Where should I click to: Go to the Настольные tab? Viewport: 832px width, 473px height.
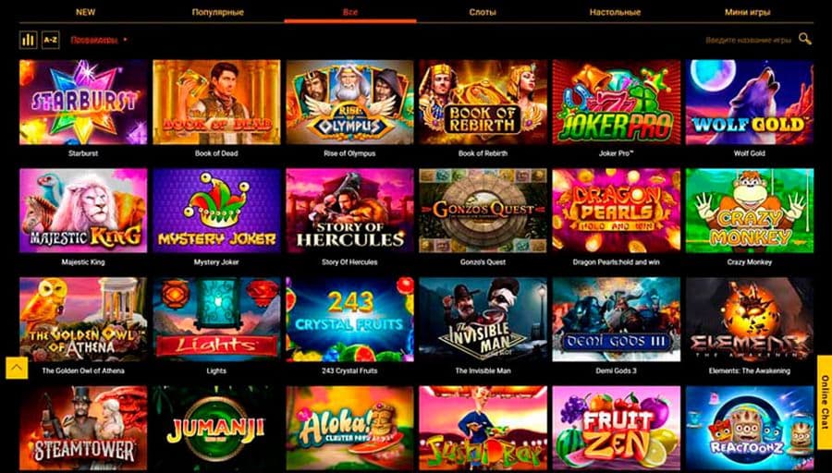tap(615, 12)
